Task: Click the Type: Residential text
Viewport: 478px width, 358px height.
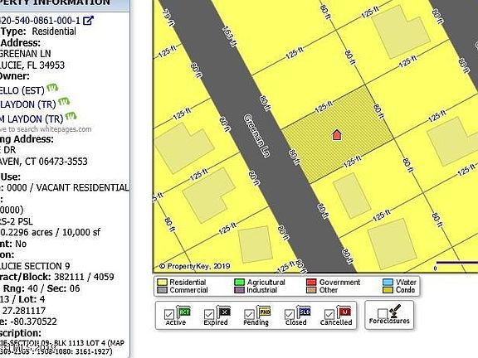Action: pyautogui.click(x=38, y=31)
